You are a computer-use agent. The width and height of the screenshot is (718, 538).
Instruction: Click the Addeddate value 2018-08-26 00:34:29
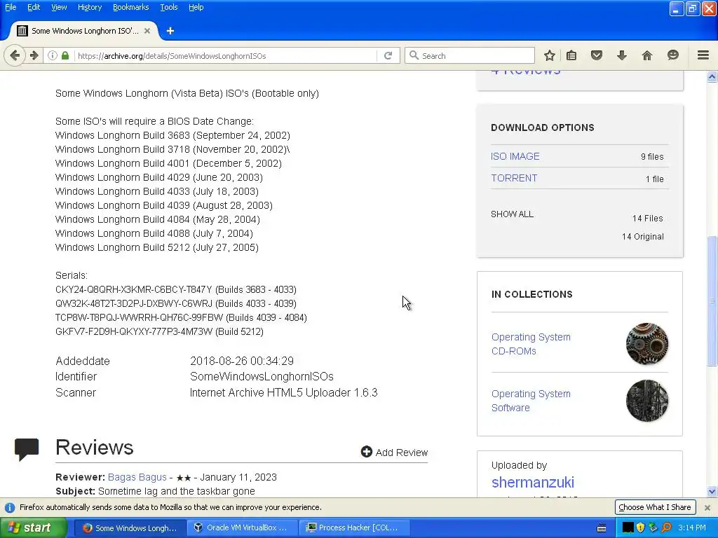click(x=242, y=361)
